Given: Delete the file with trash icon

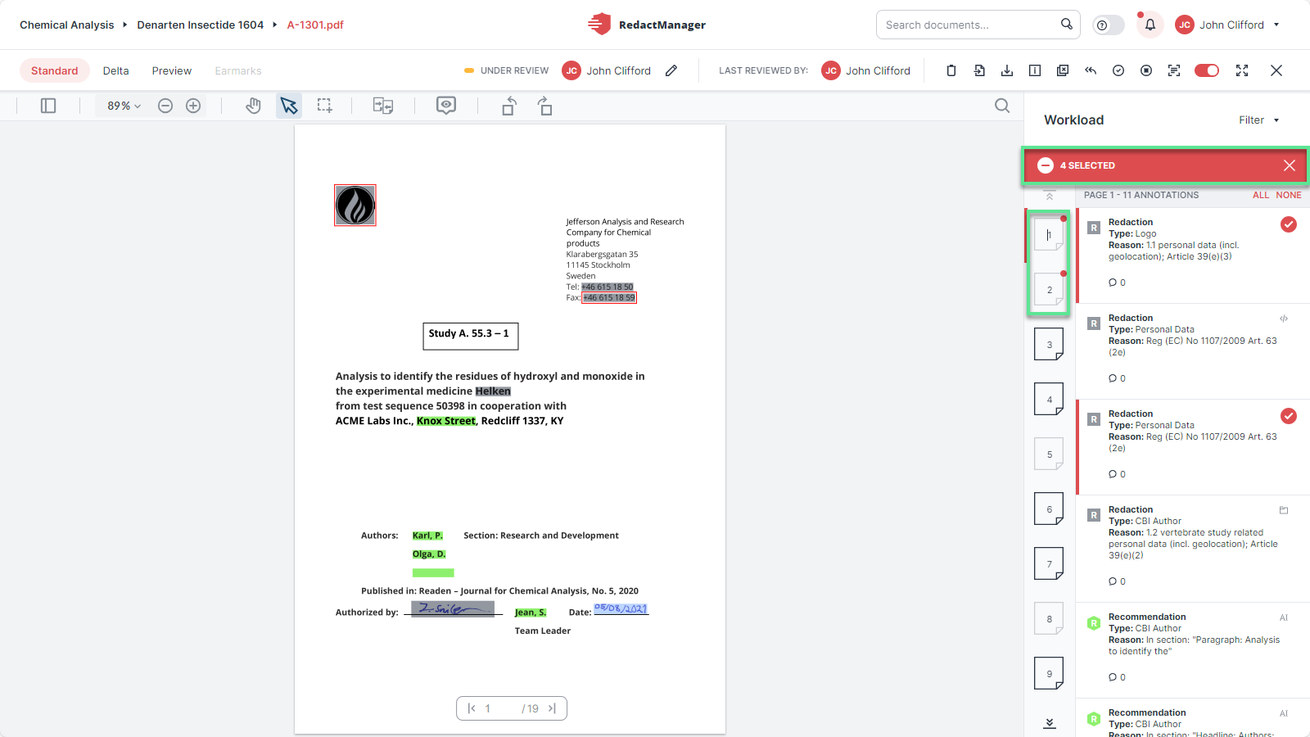Looking at the screenshot, I should pos(951,70).
